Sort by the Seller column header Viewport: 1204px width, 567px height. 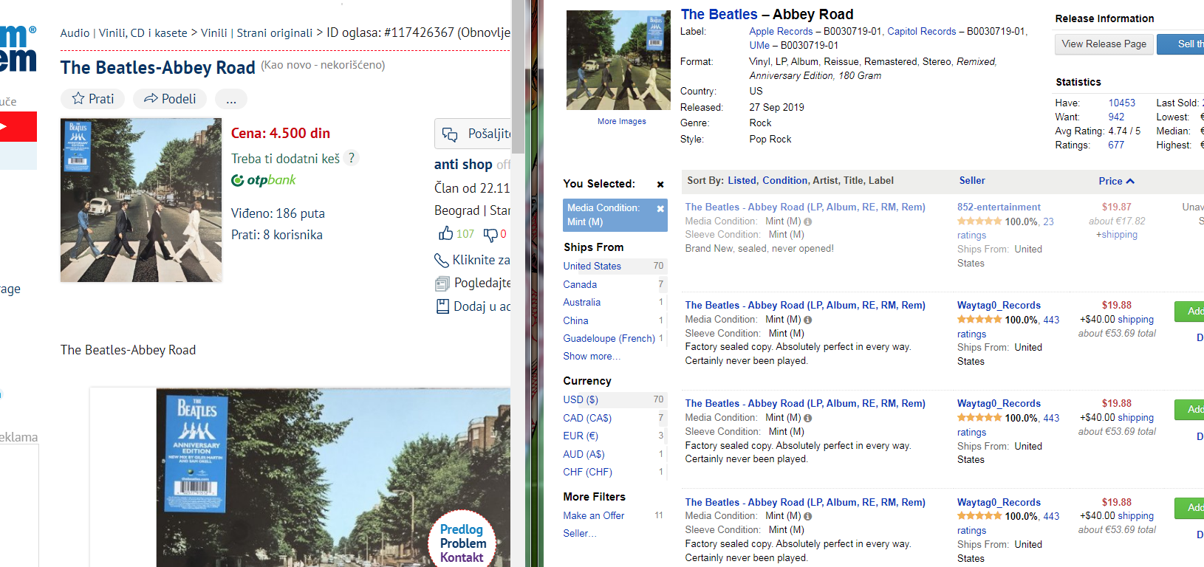[x=972, y=180]
